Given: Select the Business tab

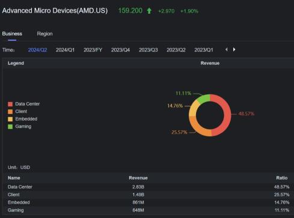Looking at the screenshot, I should [12, 34].
